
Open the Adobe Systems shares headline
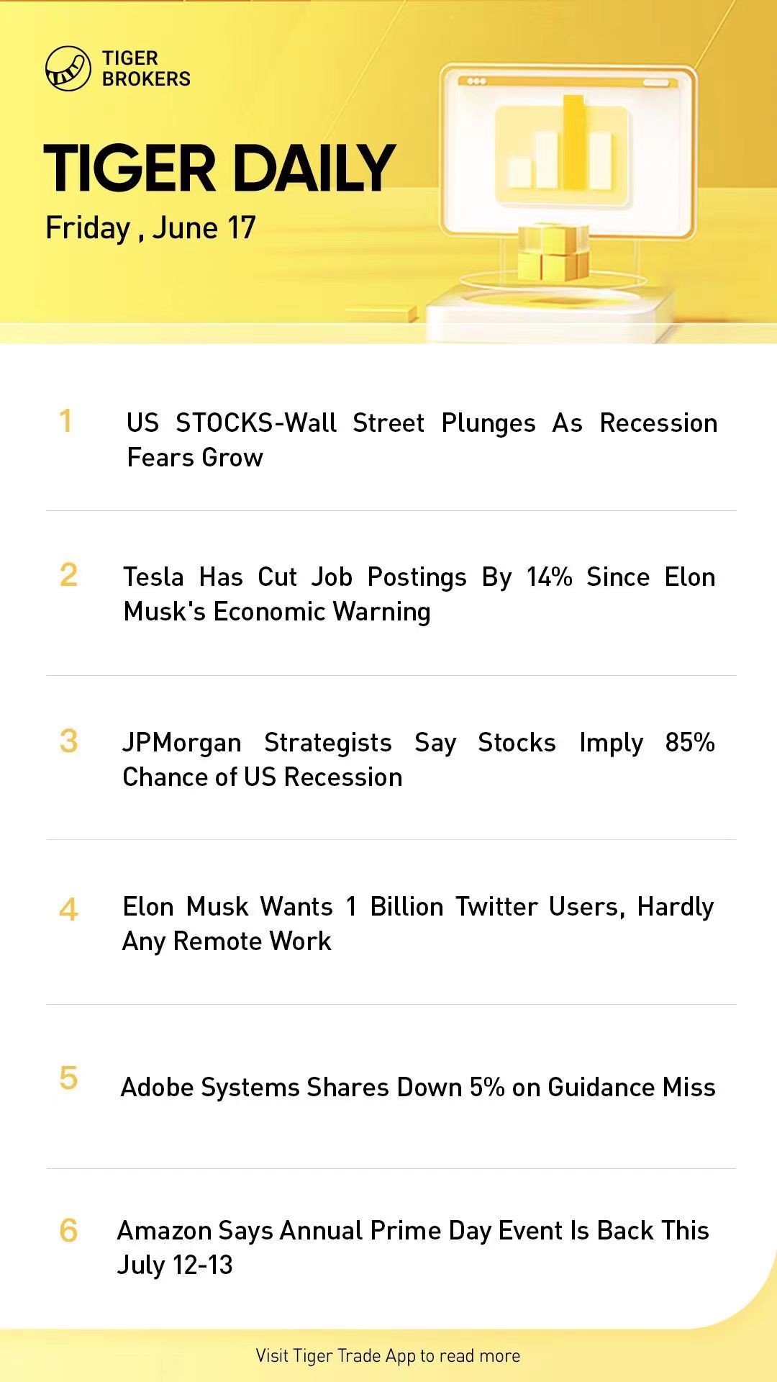tap(417, 1087)
